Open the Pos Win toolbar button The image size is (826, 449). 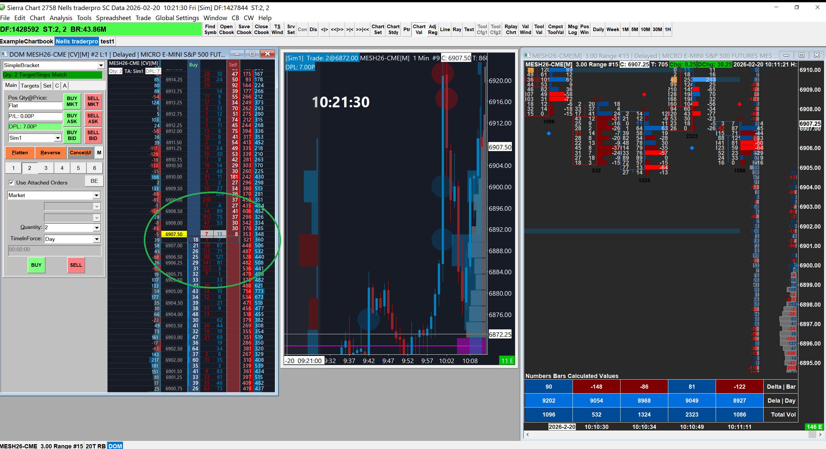coord(585,30)
